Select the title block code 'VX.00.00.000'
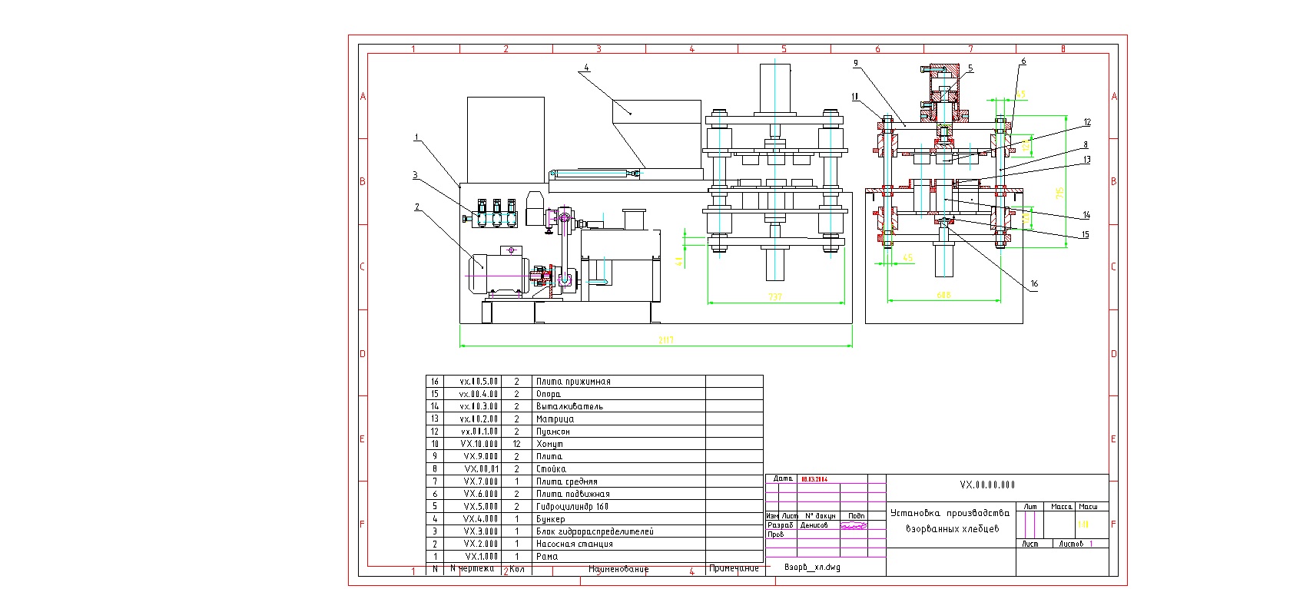1313x589 pixels. click(987, 485)
